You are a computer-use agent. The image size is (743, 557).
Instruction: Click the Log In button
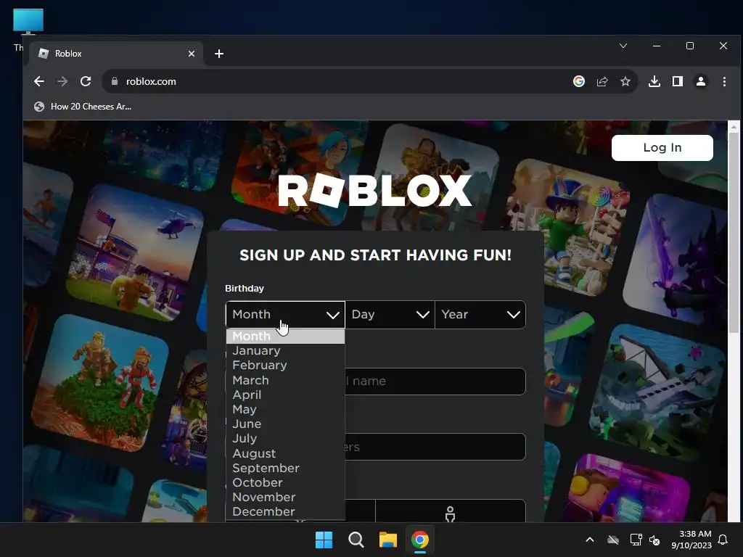(662, 148)
